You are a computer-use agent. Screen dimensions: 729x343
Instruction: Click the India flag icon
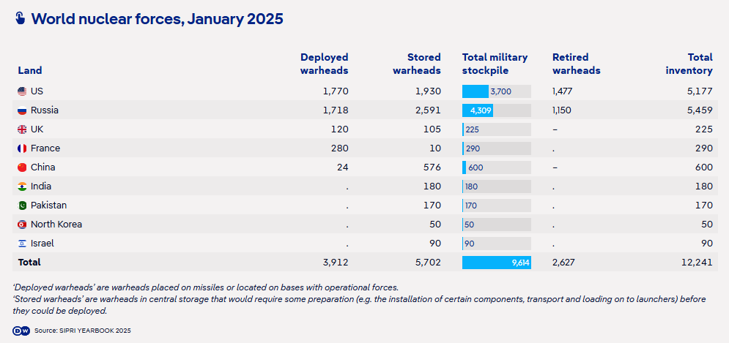coord(22,186)
